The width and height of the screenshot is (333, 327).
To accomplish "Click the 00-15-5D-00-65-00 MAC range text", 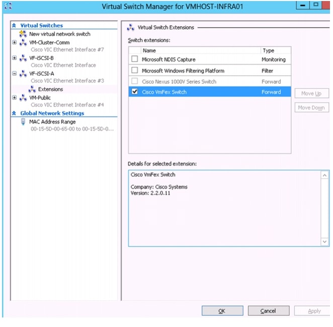I will point(72,129).
